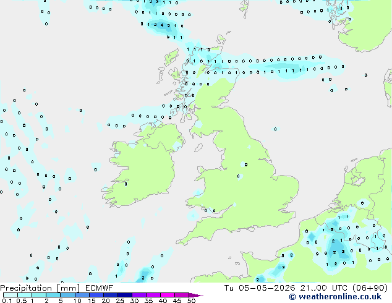Pick the 0.1–0.5 mm legend swatch

11,295
